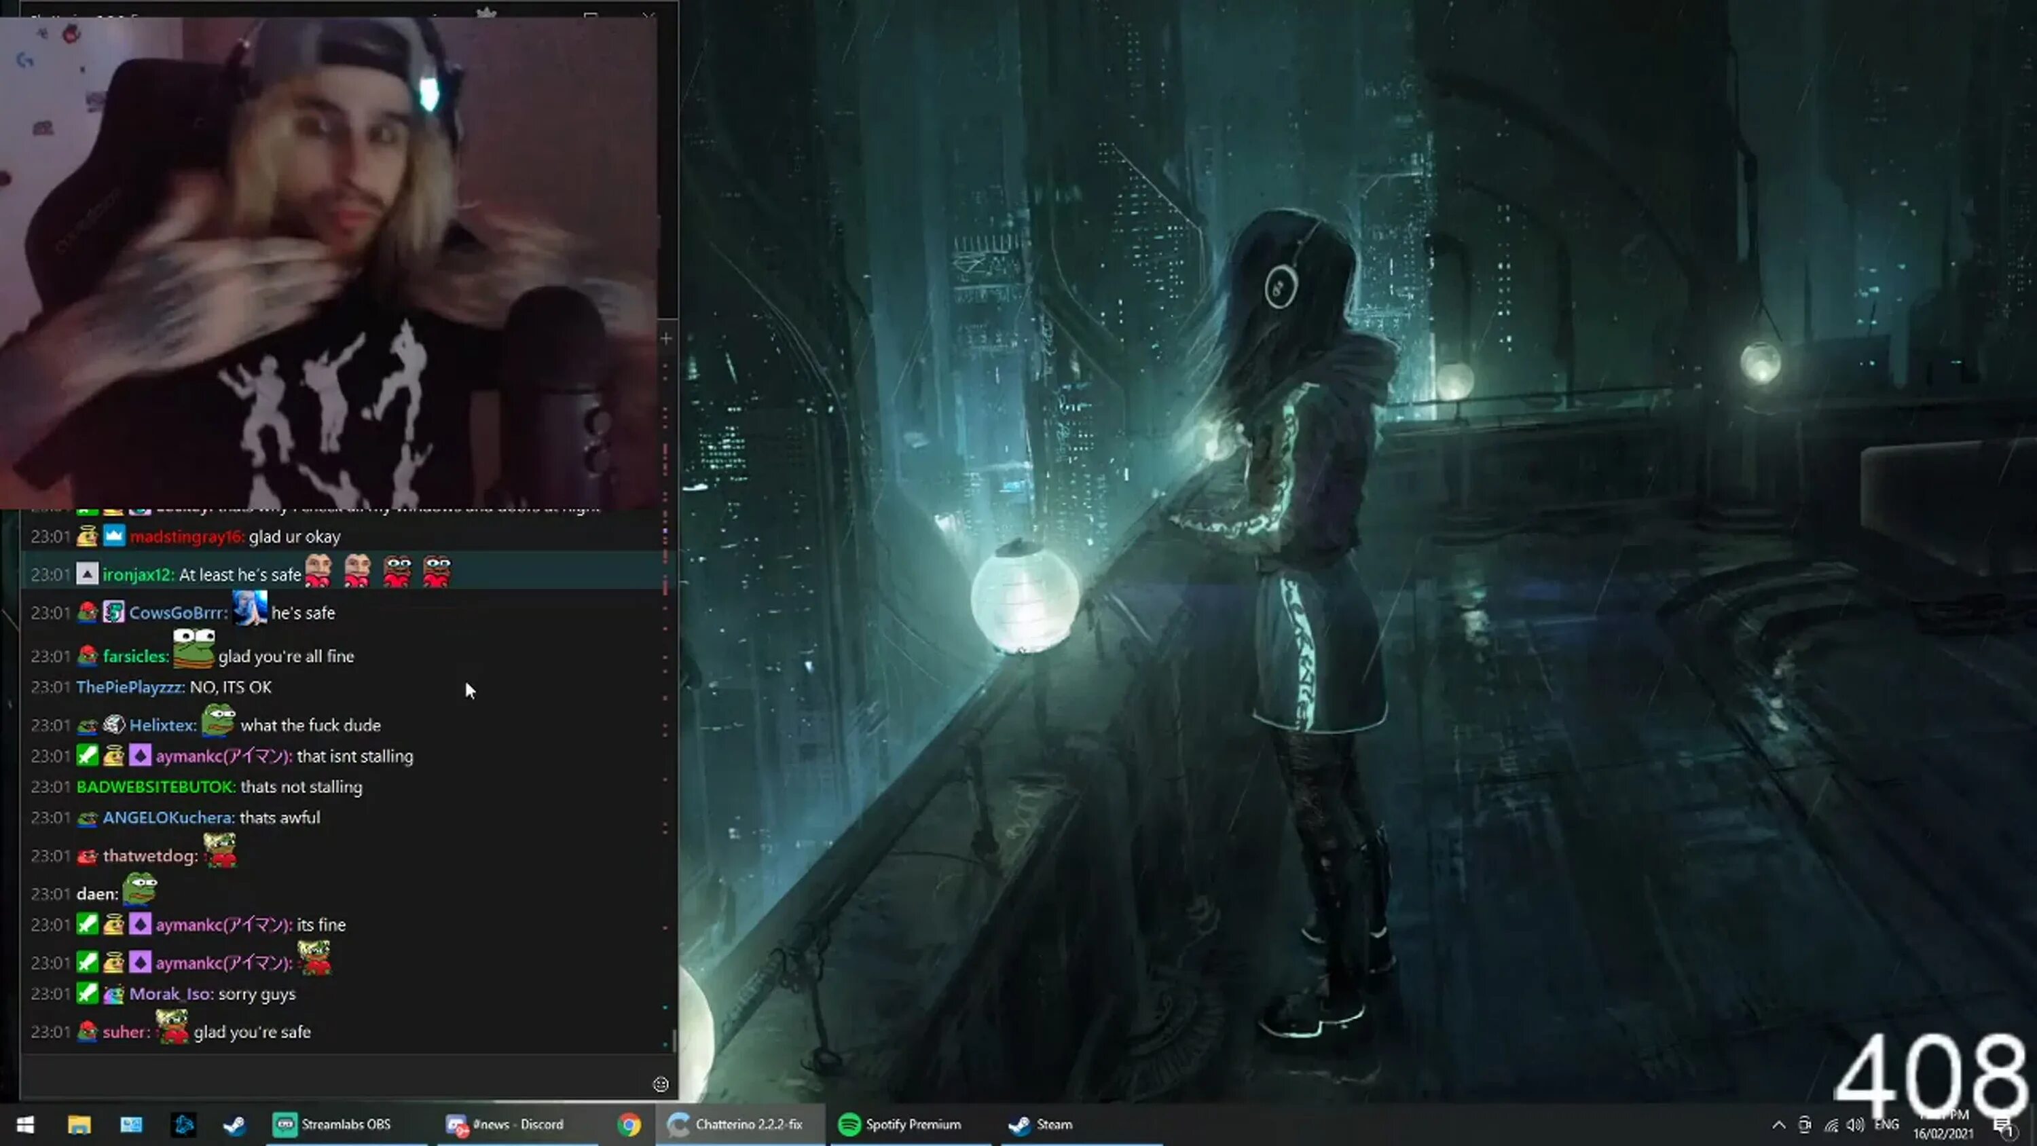Open Google Chrome from the taskbar
2037x1146 pixels.
click(629, 1125)
